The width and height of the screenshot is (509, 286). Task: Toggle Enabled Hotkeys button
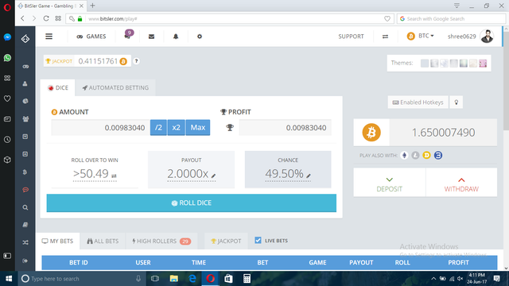click(x=418, y=102)
